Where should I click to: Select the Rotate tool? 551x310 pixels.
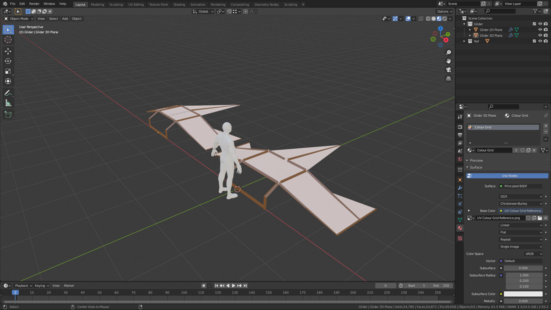8,61
